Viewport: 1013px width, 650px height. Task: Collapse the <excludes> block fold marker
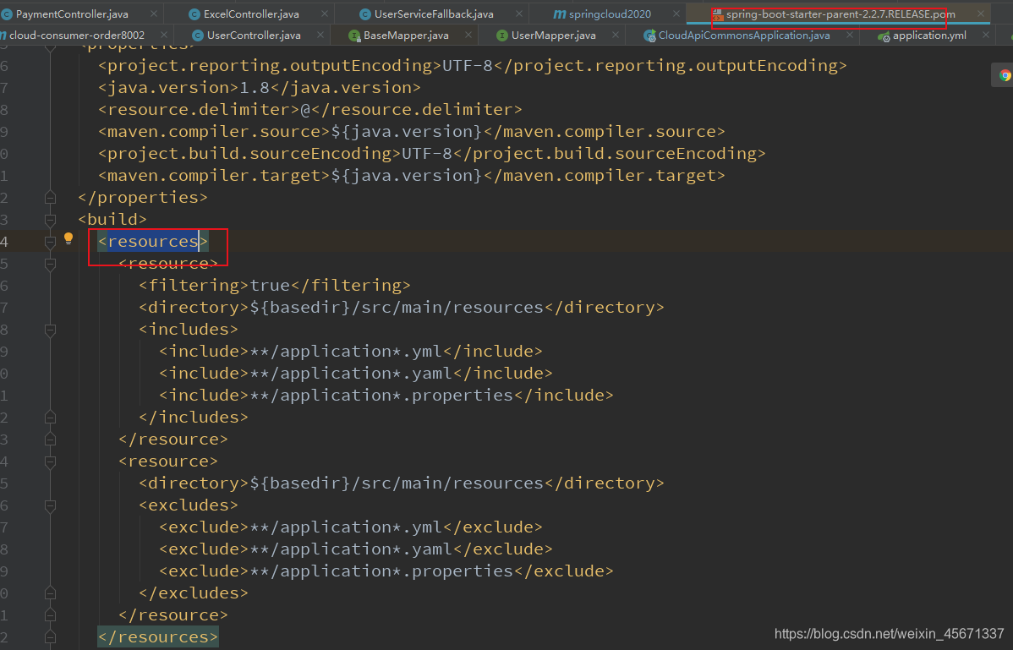pyautogui.click(x=51, y=505)
